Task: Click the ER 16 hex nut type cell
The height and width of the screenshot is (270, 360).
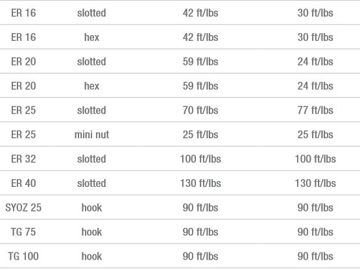Action: [x=91, y=37]
